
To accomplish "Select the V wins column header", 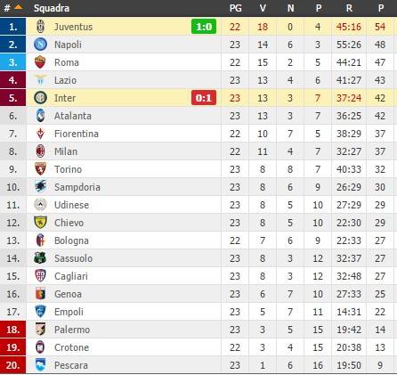I will click(263, 8).
